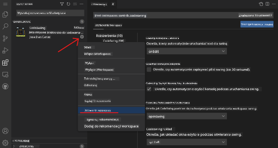
Task: Open the Run and Debug view
Action: (x=5, y=50)
